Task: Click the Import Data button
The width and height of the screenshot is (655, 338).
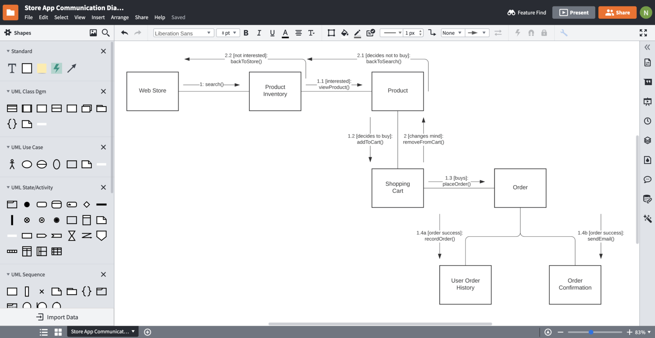Action: 57,317
